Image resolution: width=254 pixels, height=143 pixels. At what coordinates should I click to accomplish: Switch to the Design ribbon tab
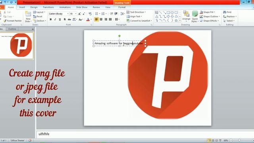pyautogui.click(x=34, y=7)
